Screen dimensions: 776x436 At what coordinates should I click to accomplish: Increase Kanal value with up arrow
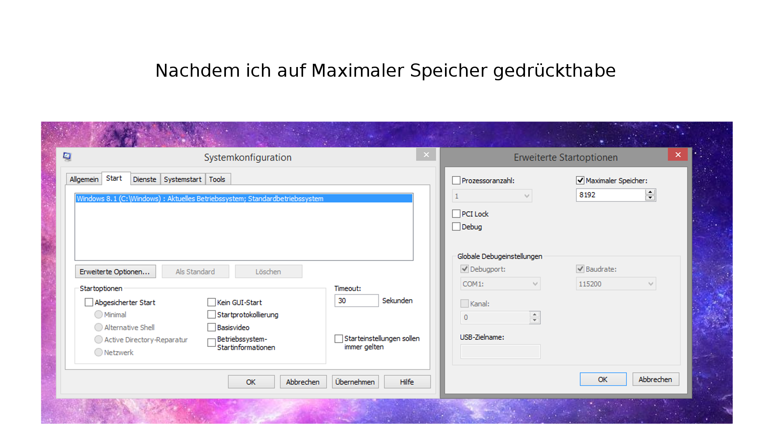click(x=535, y=314)
